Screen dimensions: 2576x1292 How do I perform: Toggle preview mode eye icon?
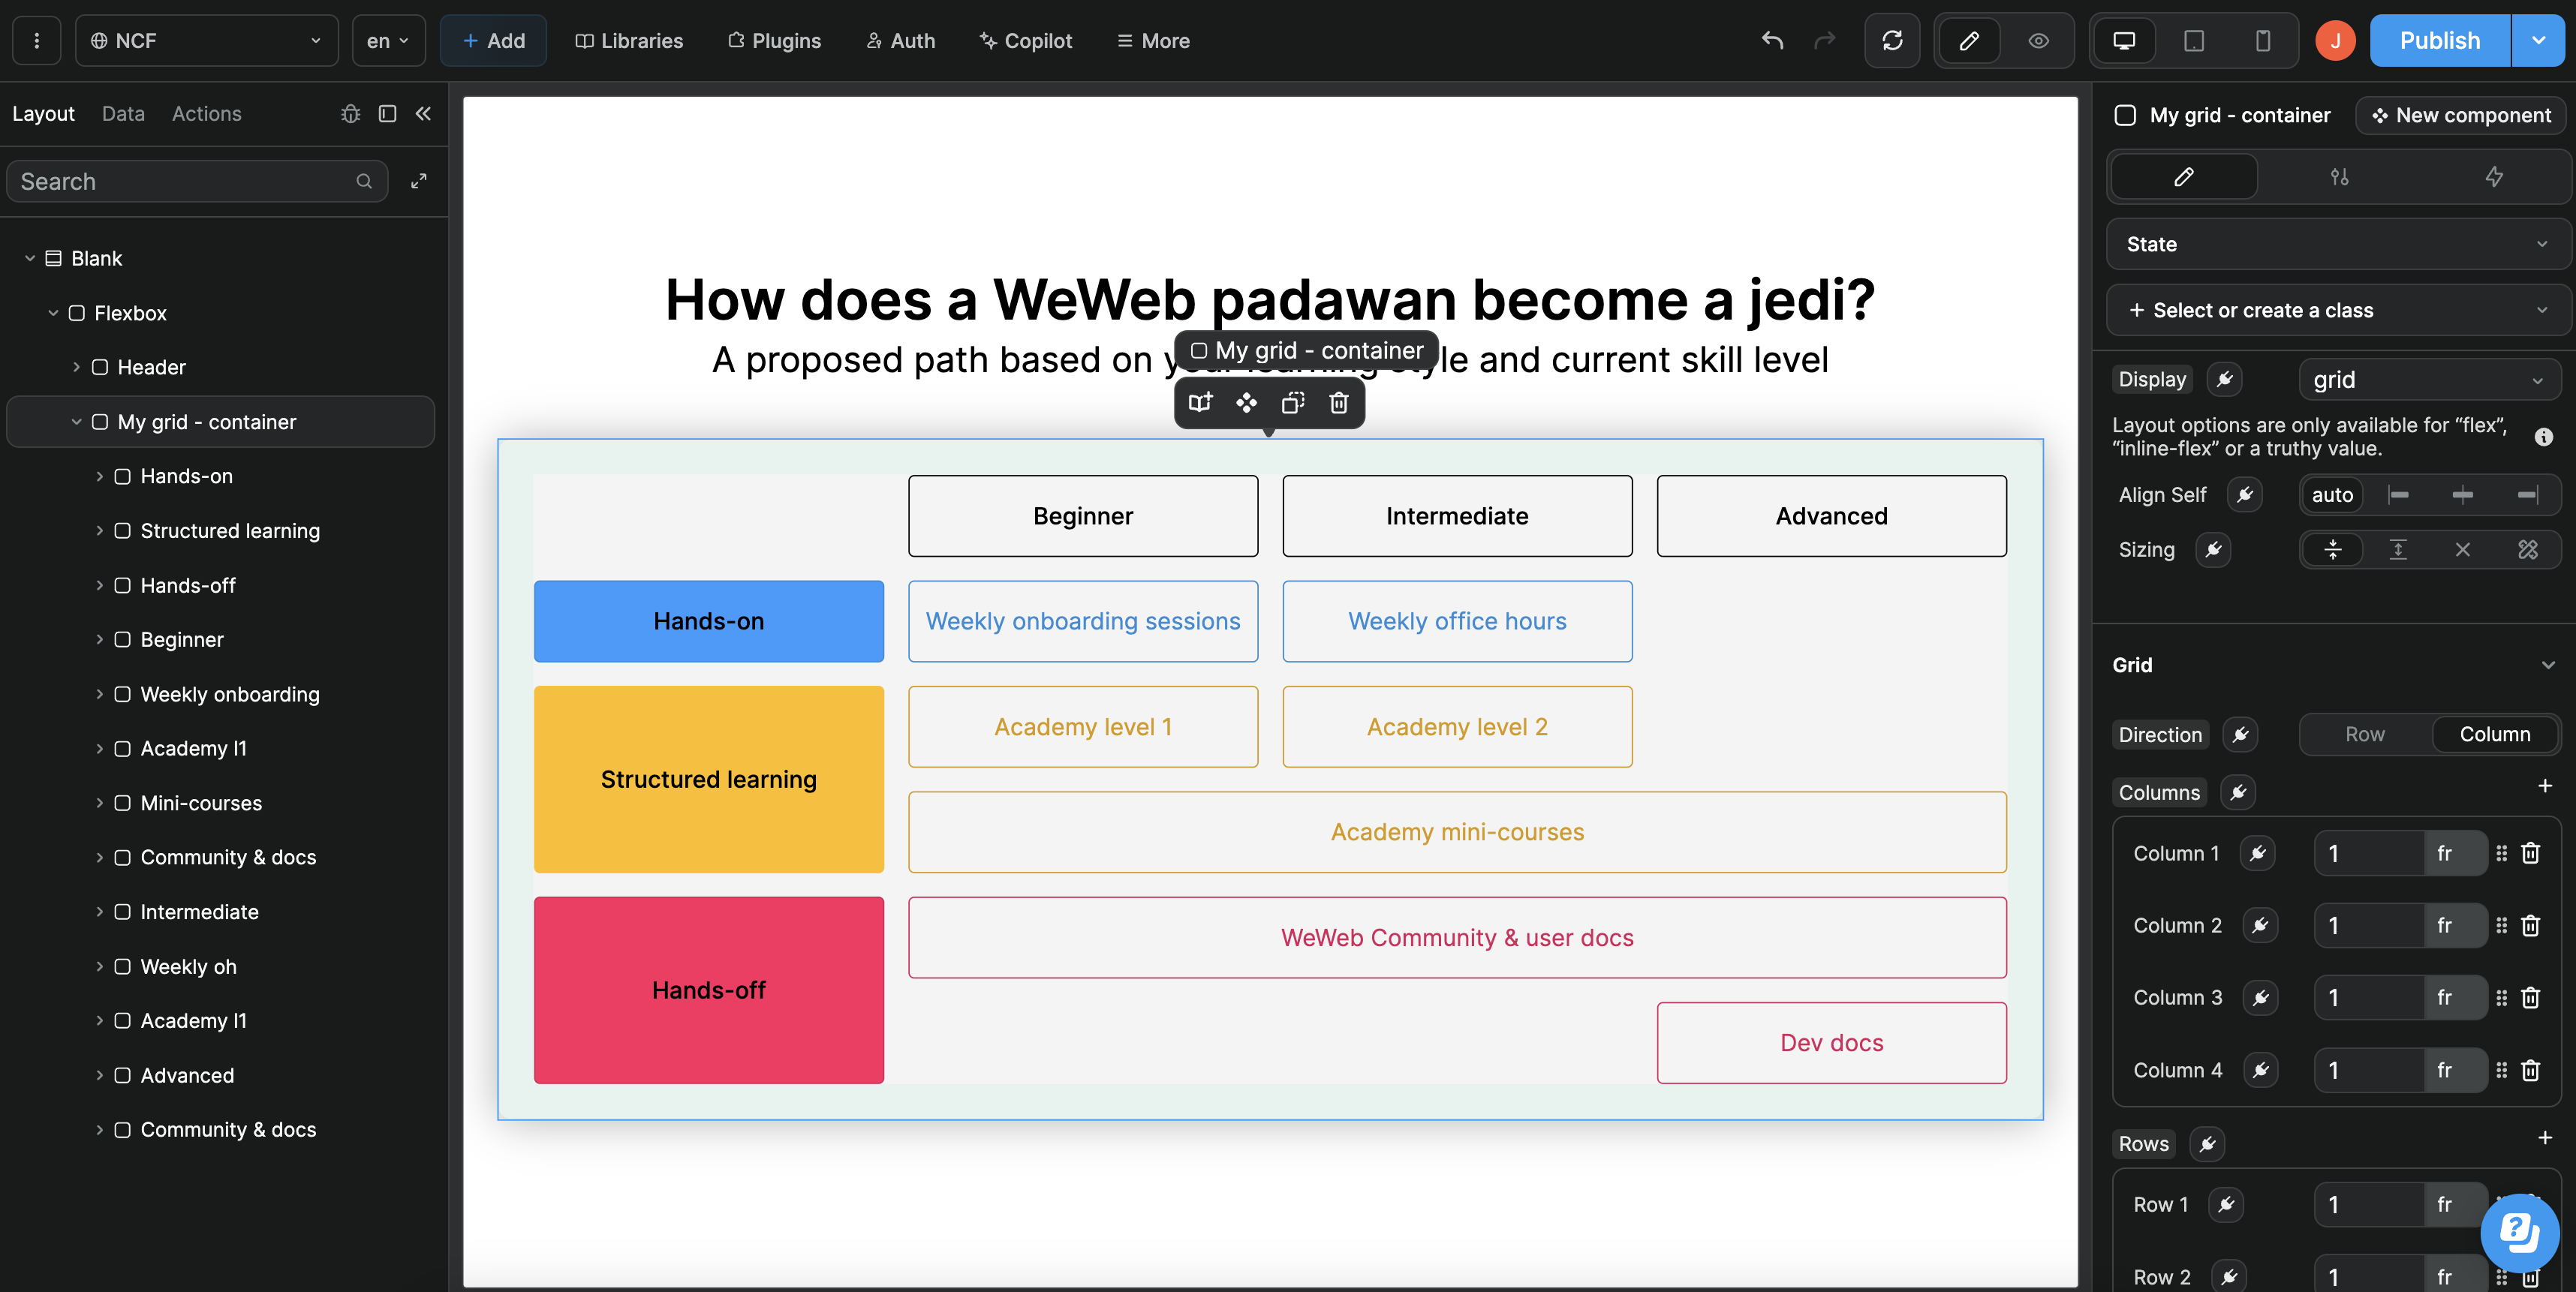click(x=2038, y=41)
